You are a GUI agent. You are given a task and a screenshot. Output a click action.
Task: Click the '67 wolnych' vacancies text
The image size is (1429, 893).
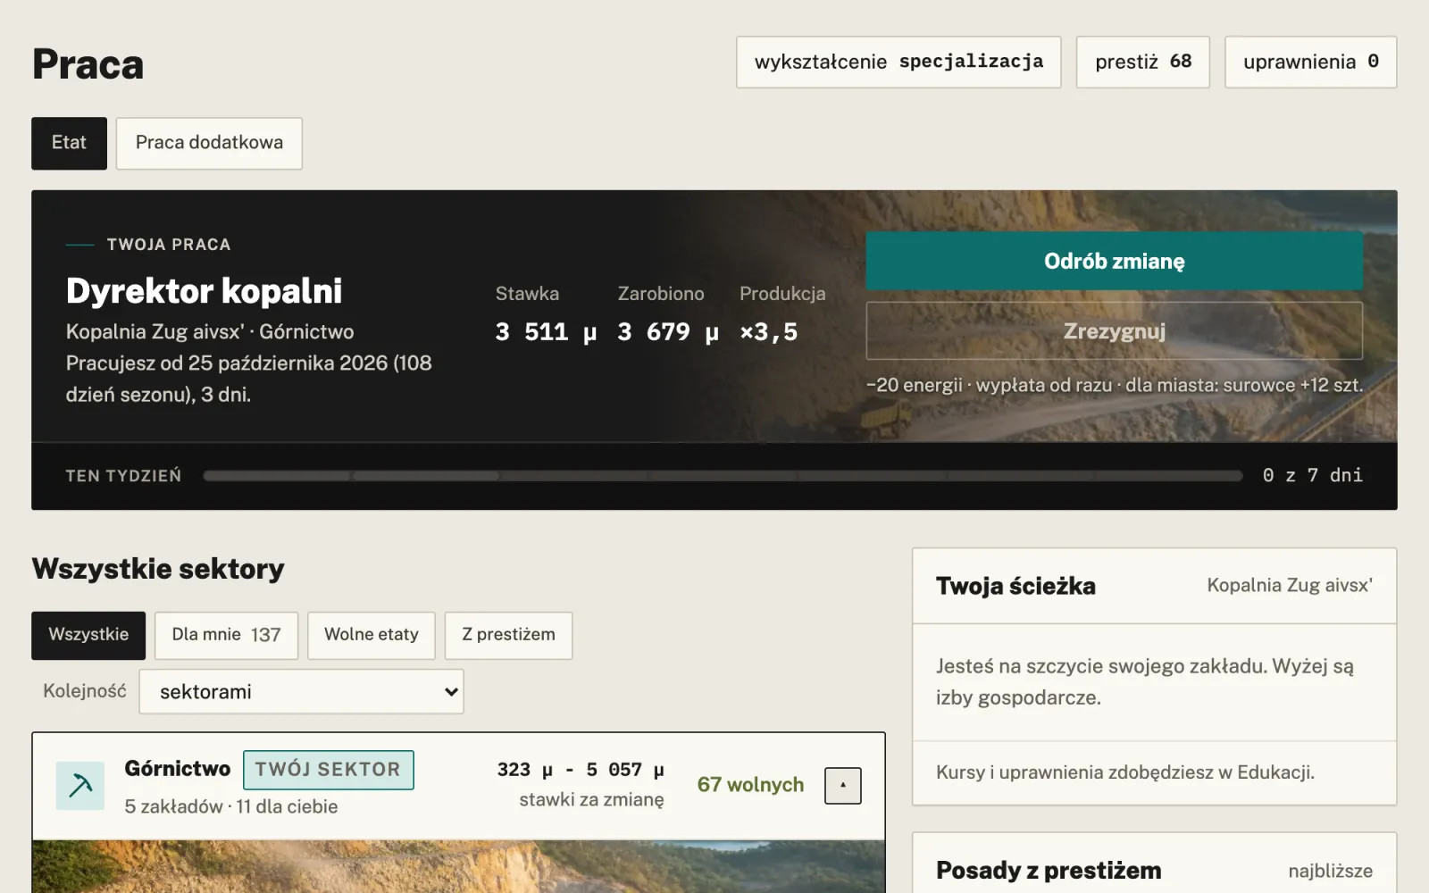click(x=750, y=785)
